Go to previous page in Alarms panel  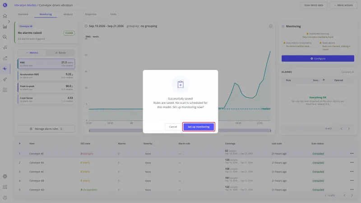pos(342,129)
